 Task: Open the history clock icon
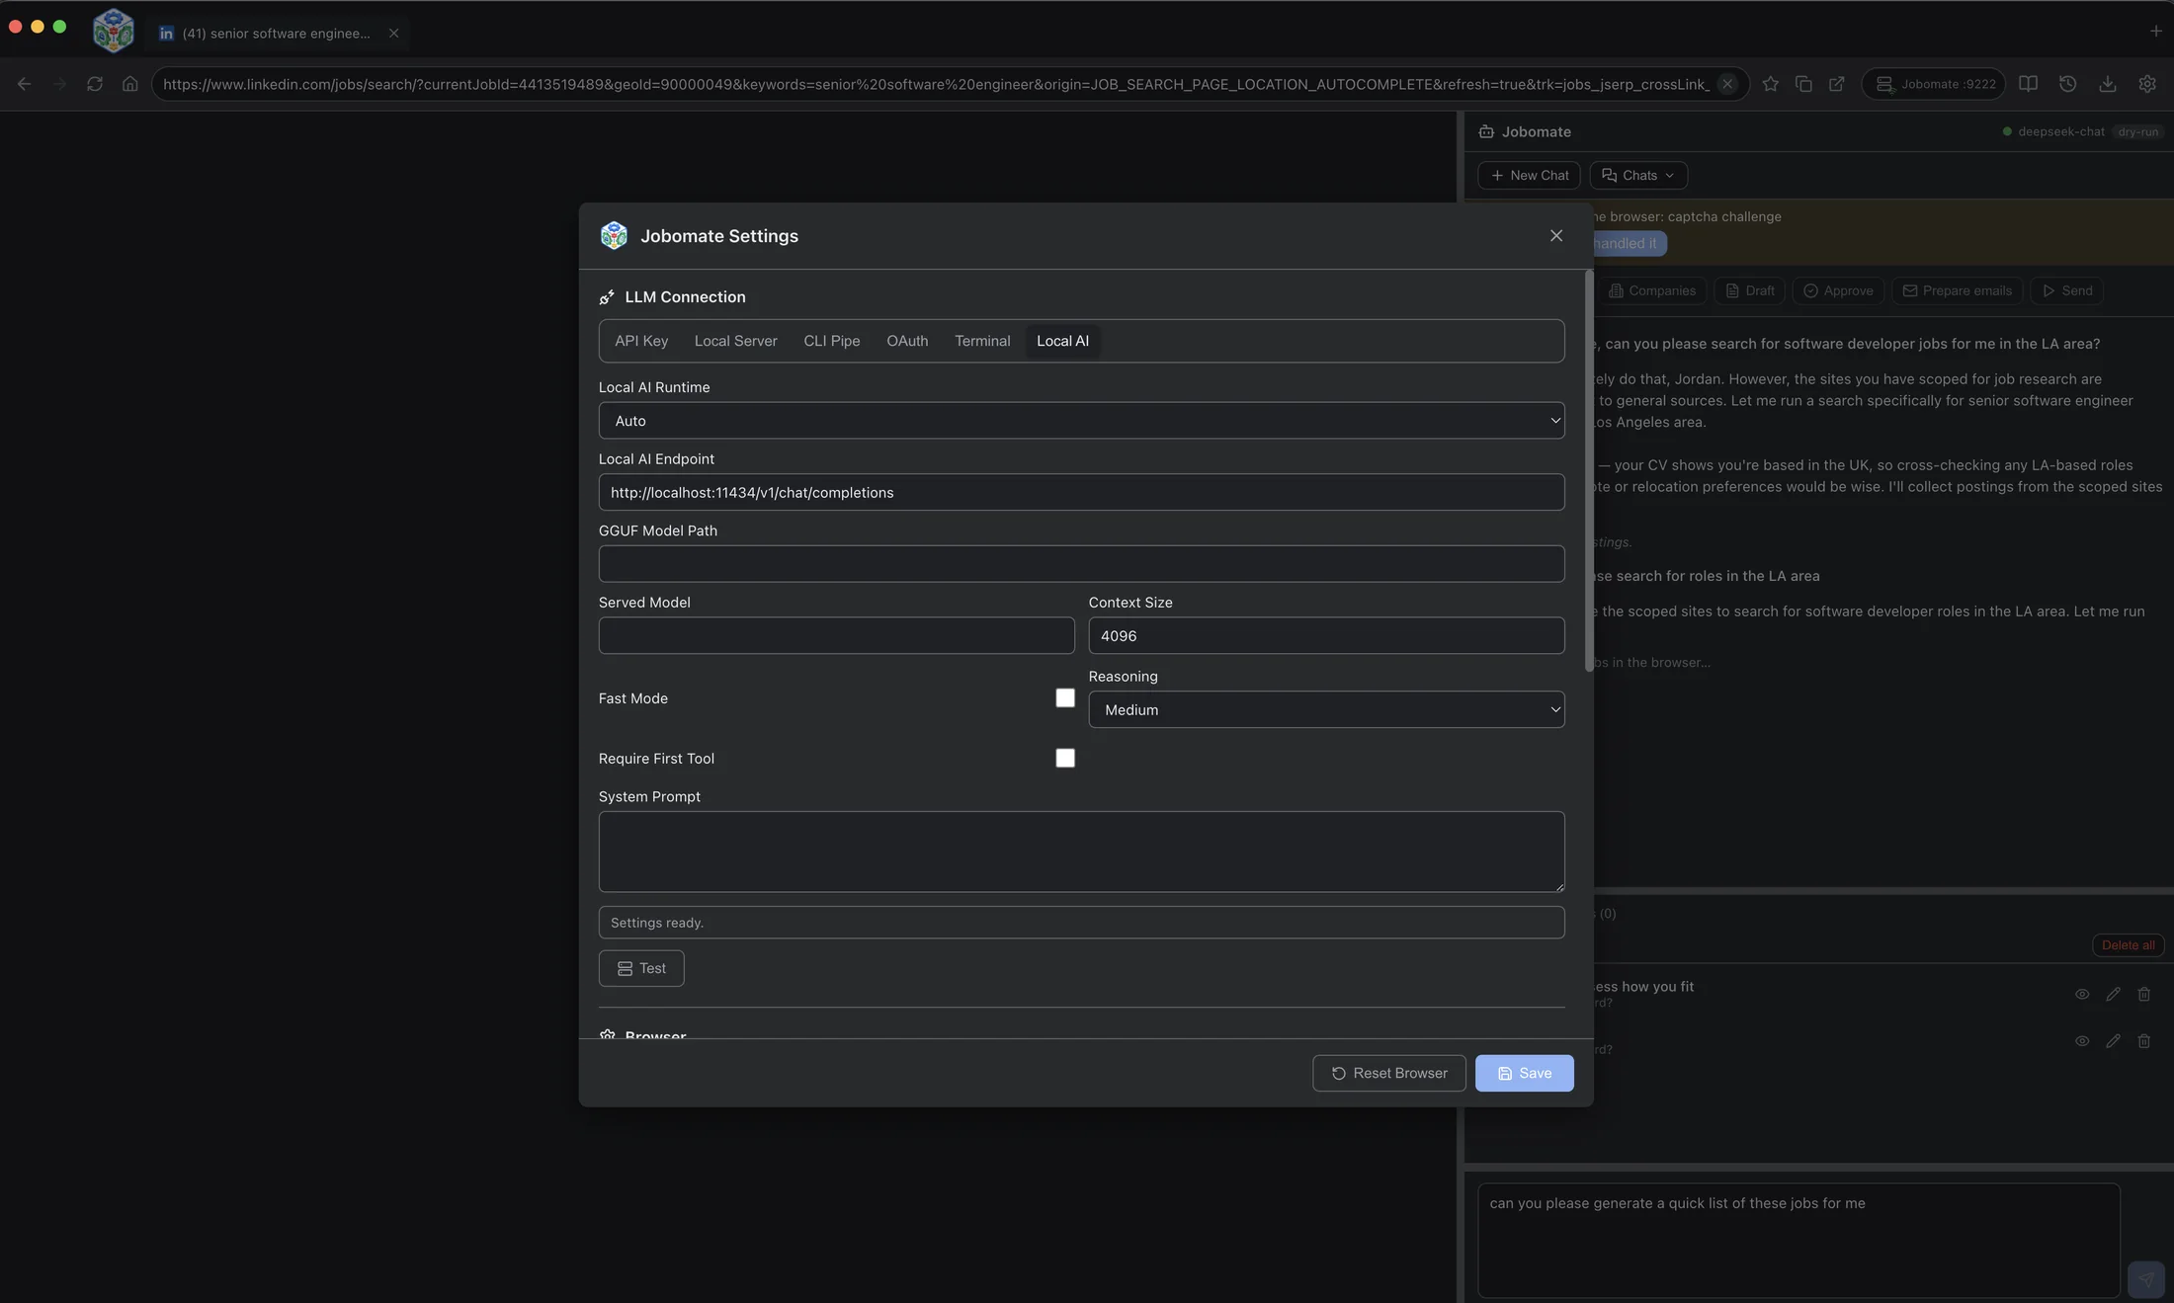click(2067, 84)
